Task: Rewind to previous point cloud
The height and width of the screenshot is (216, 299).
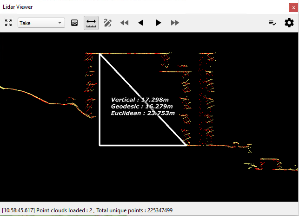Action: (124, 23)
